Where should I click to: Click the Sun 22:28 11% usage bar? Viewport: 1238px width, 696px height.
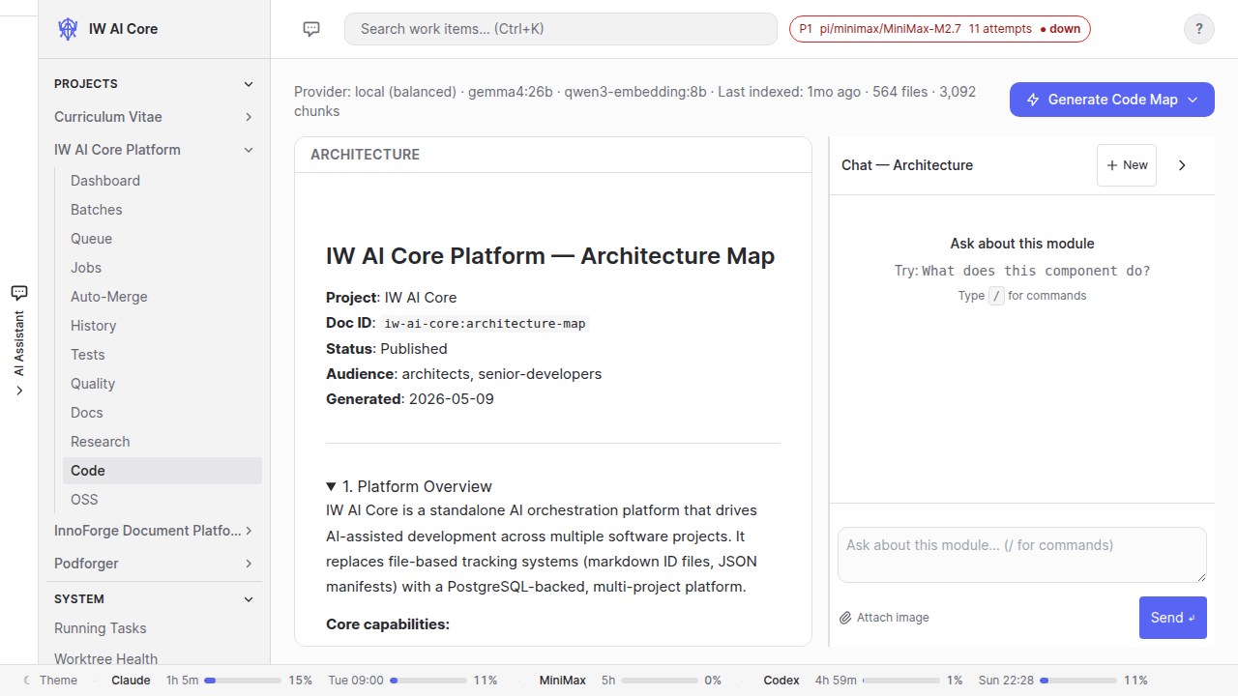[x=1077, y=681]
